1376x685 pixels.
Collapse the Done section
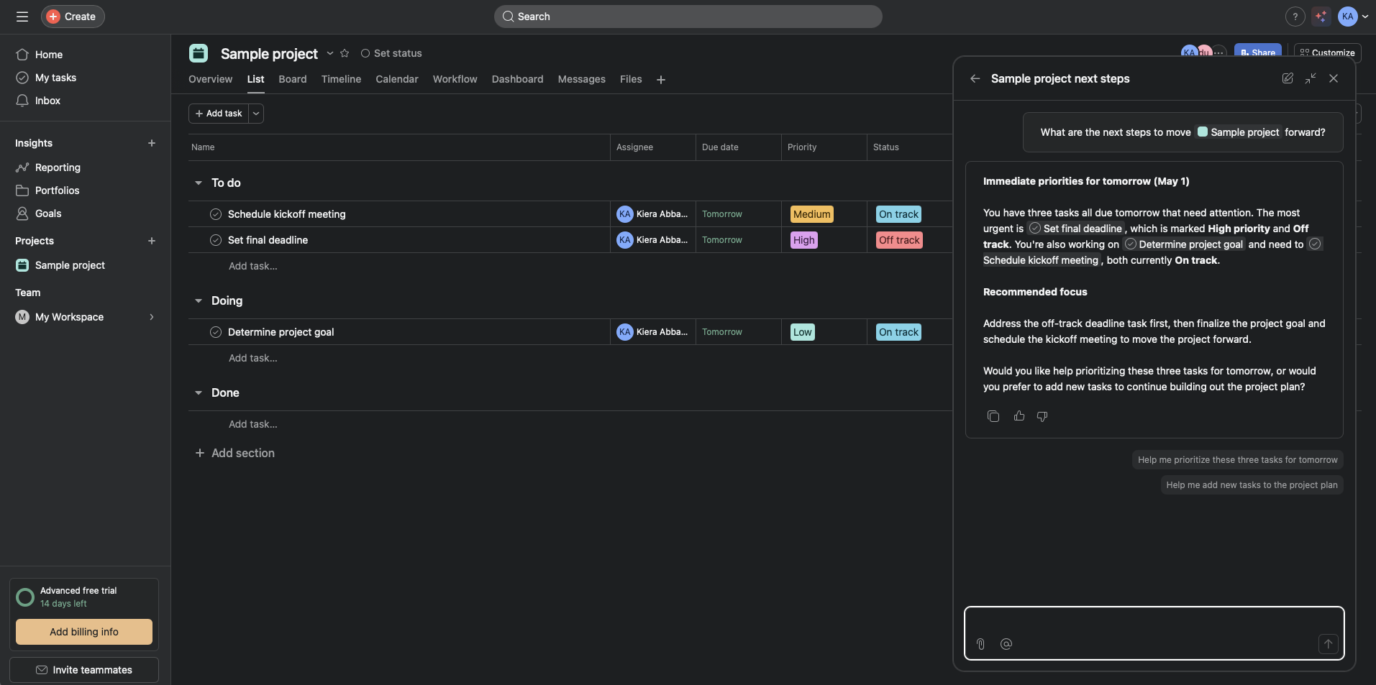(199, 393)
